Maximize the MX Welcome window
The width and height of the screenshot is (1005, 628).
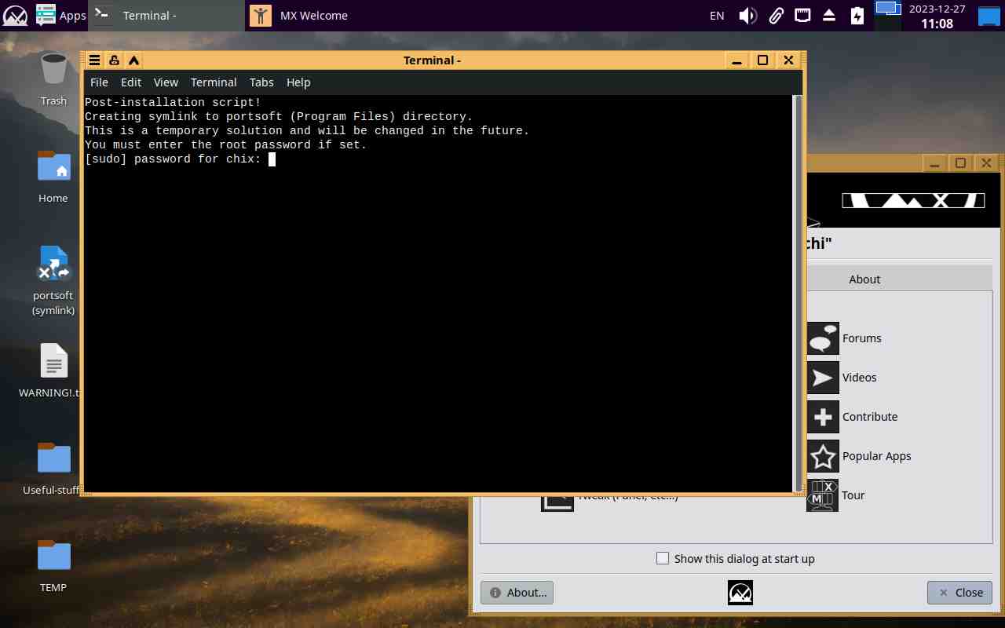pyautogui.click(x=960, y=163)
